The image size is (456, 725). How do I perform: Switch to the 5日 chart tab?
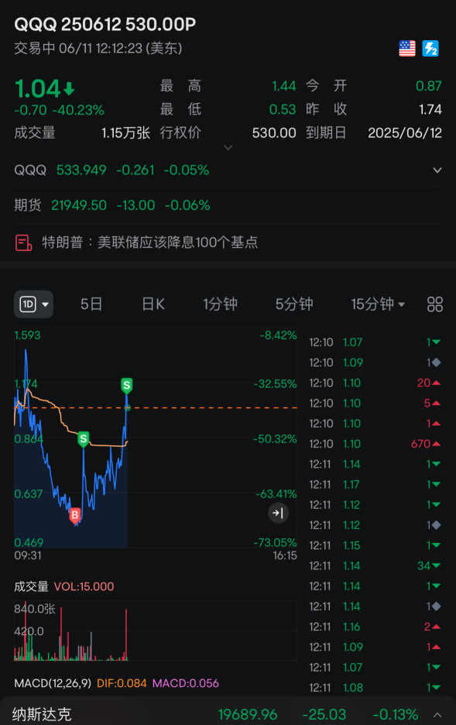click(x=91, y=304)
